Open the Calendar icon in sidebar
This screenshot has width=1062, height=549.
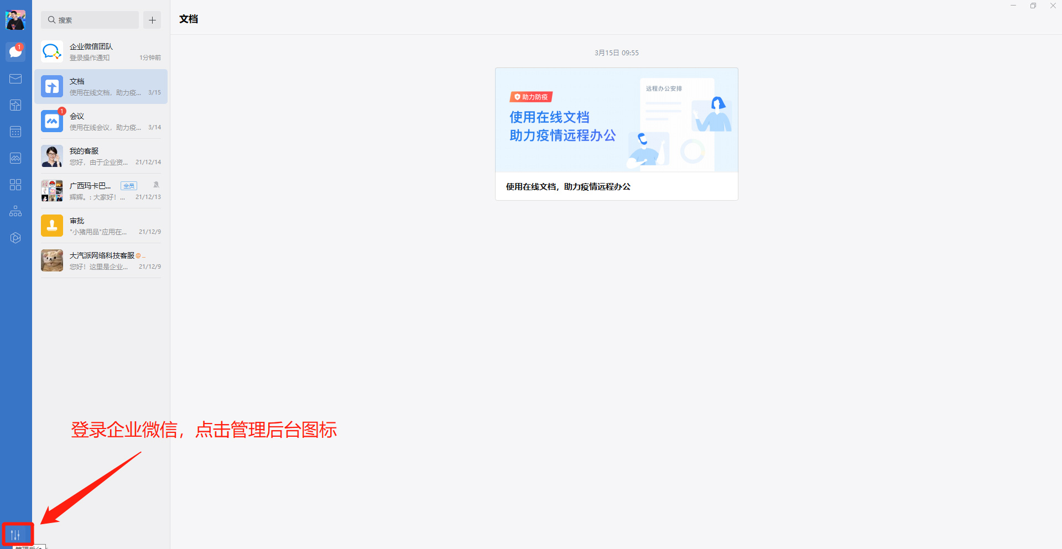15,132
